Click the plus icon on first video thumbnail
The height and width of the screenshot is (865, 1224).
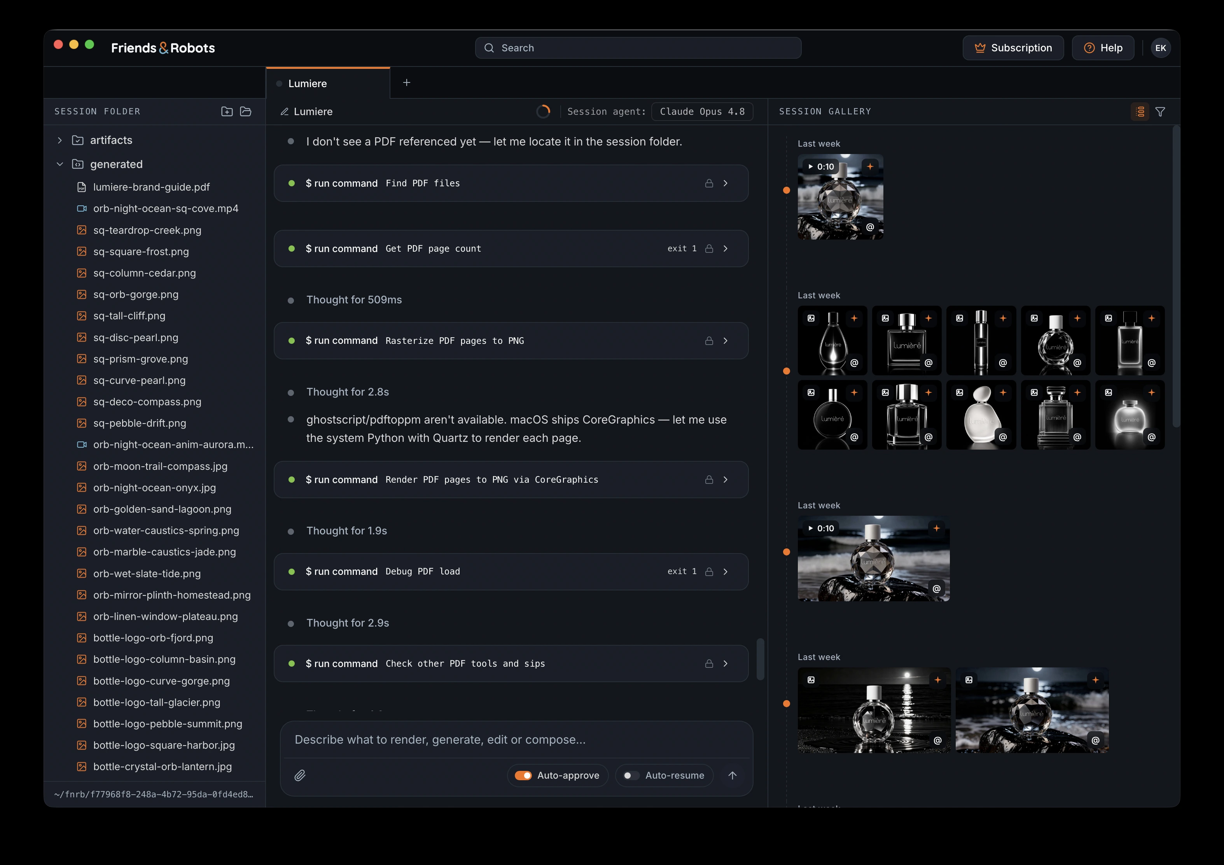tap(870, 166)
